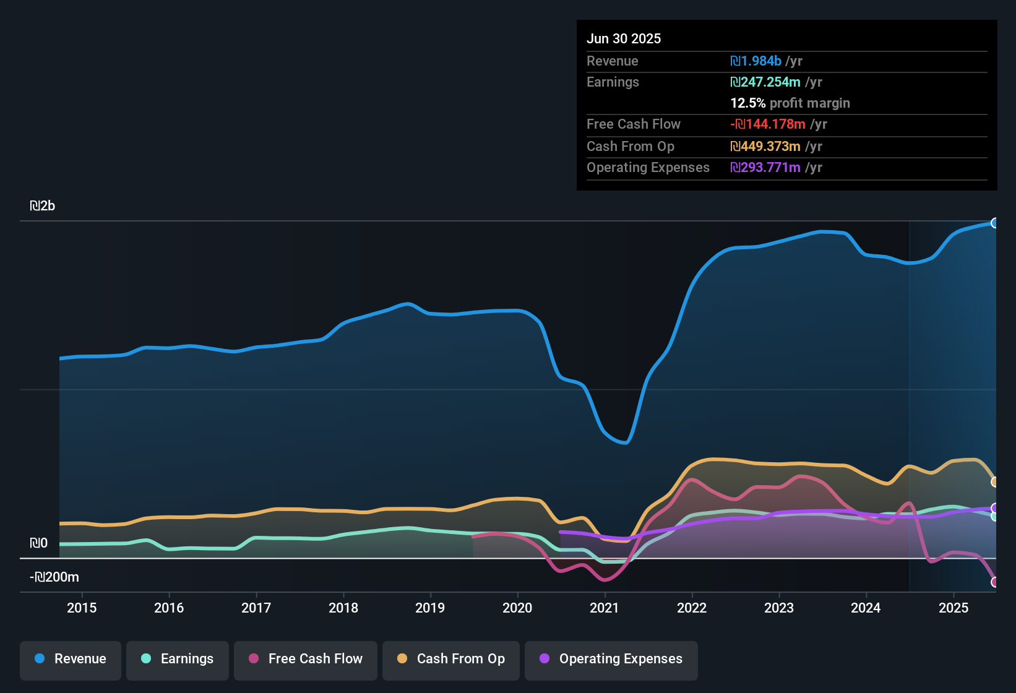Click the 2023 x-axis label
This screenshot has width=1016, height=693.
(779, 608)
